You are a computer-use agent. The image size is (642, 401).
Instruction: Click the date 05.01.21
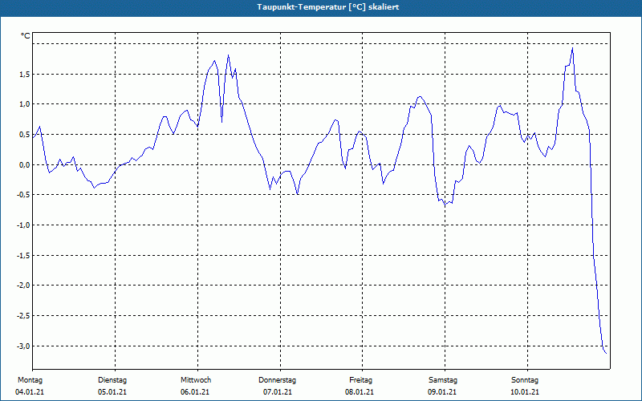(112, 392)
